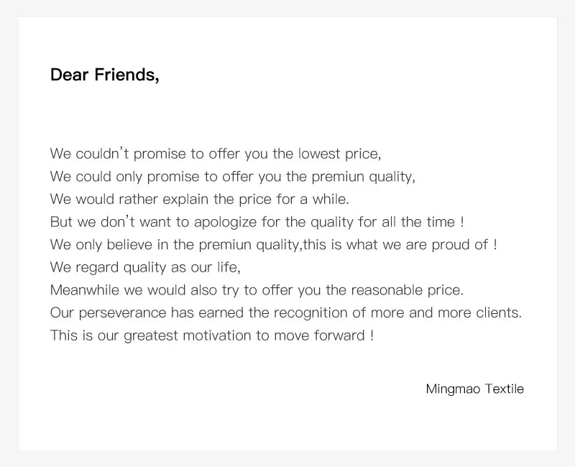Click the 'Mingmao Textile' signature

tap(474, 389)
